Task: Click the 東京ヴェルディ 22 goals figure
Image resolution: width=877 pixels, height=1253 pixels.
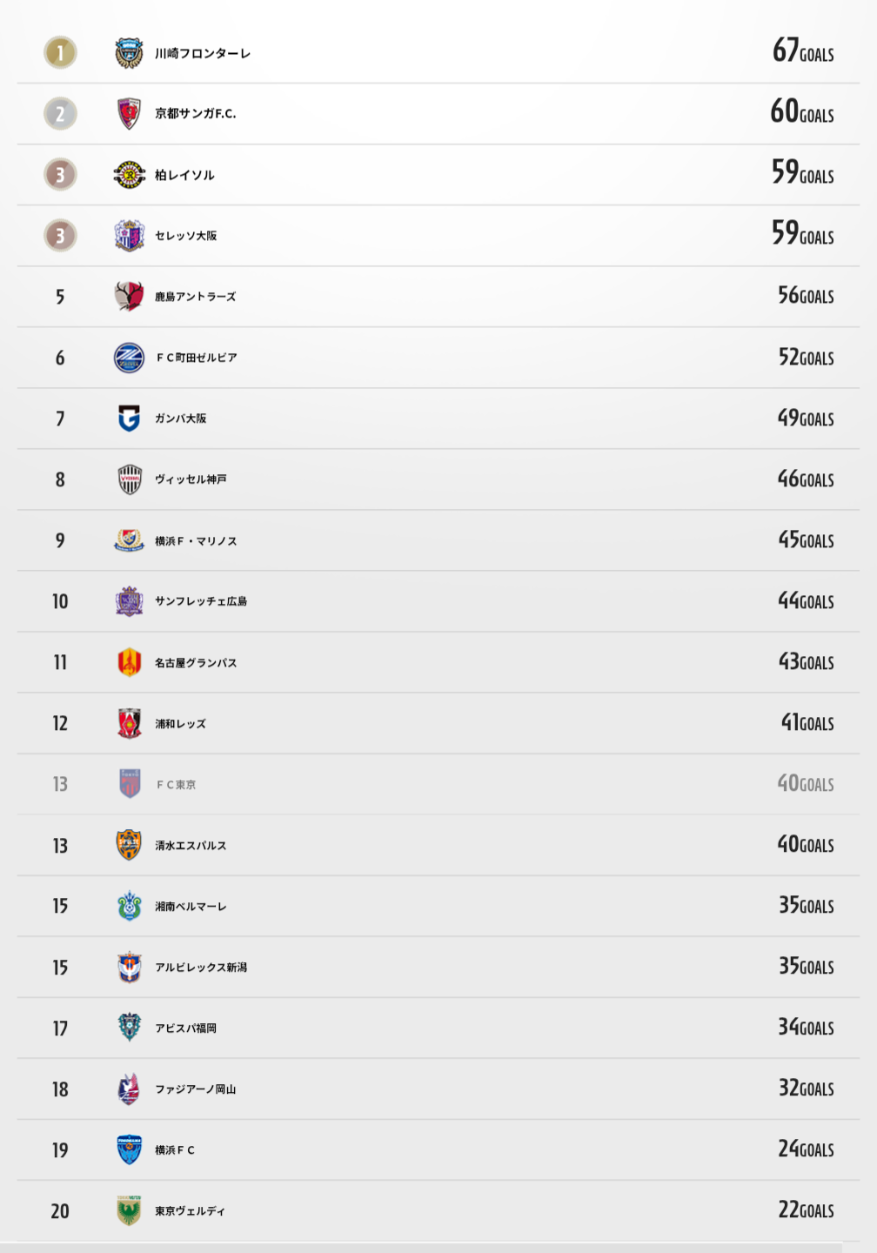Action: tap(805, 1209)
